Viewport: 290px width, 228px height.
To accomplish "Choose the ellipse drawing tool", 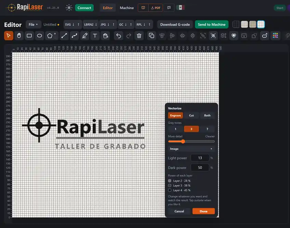I will [39, 35].
